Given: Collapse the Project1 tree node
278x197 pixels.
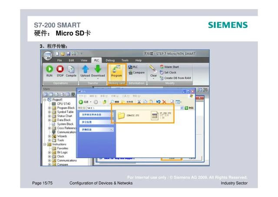Looking at the screenshot, I should [45, 100].
